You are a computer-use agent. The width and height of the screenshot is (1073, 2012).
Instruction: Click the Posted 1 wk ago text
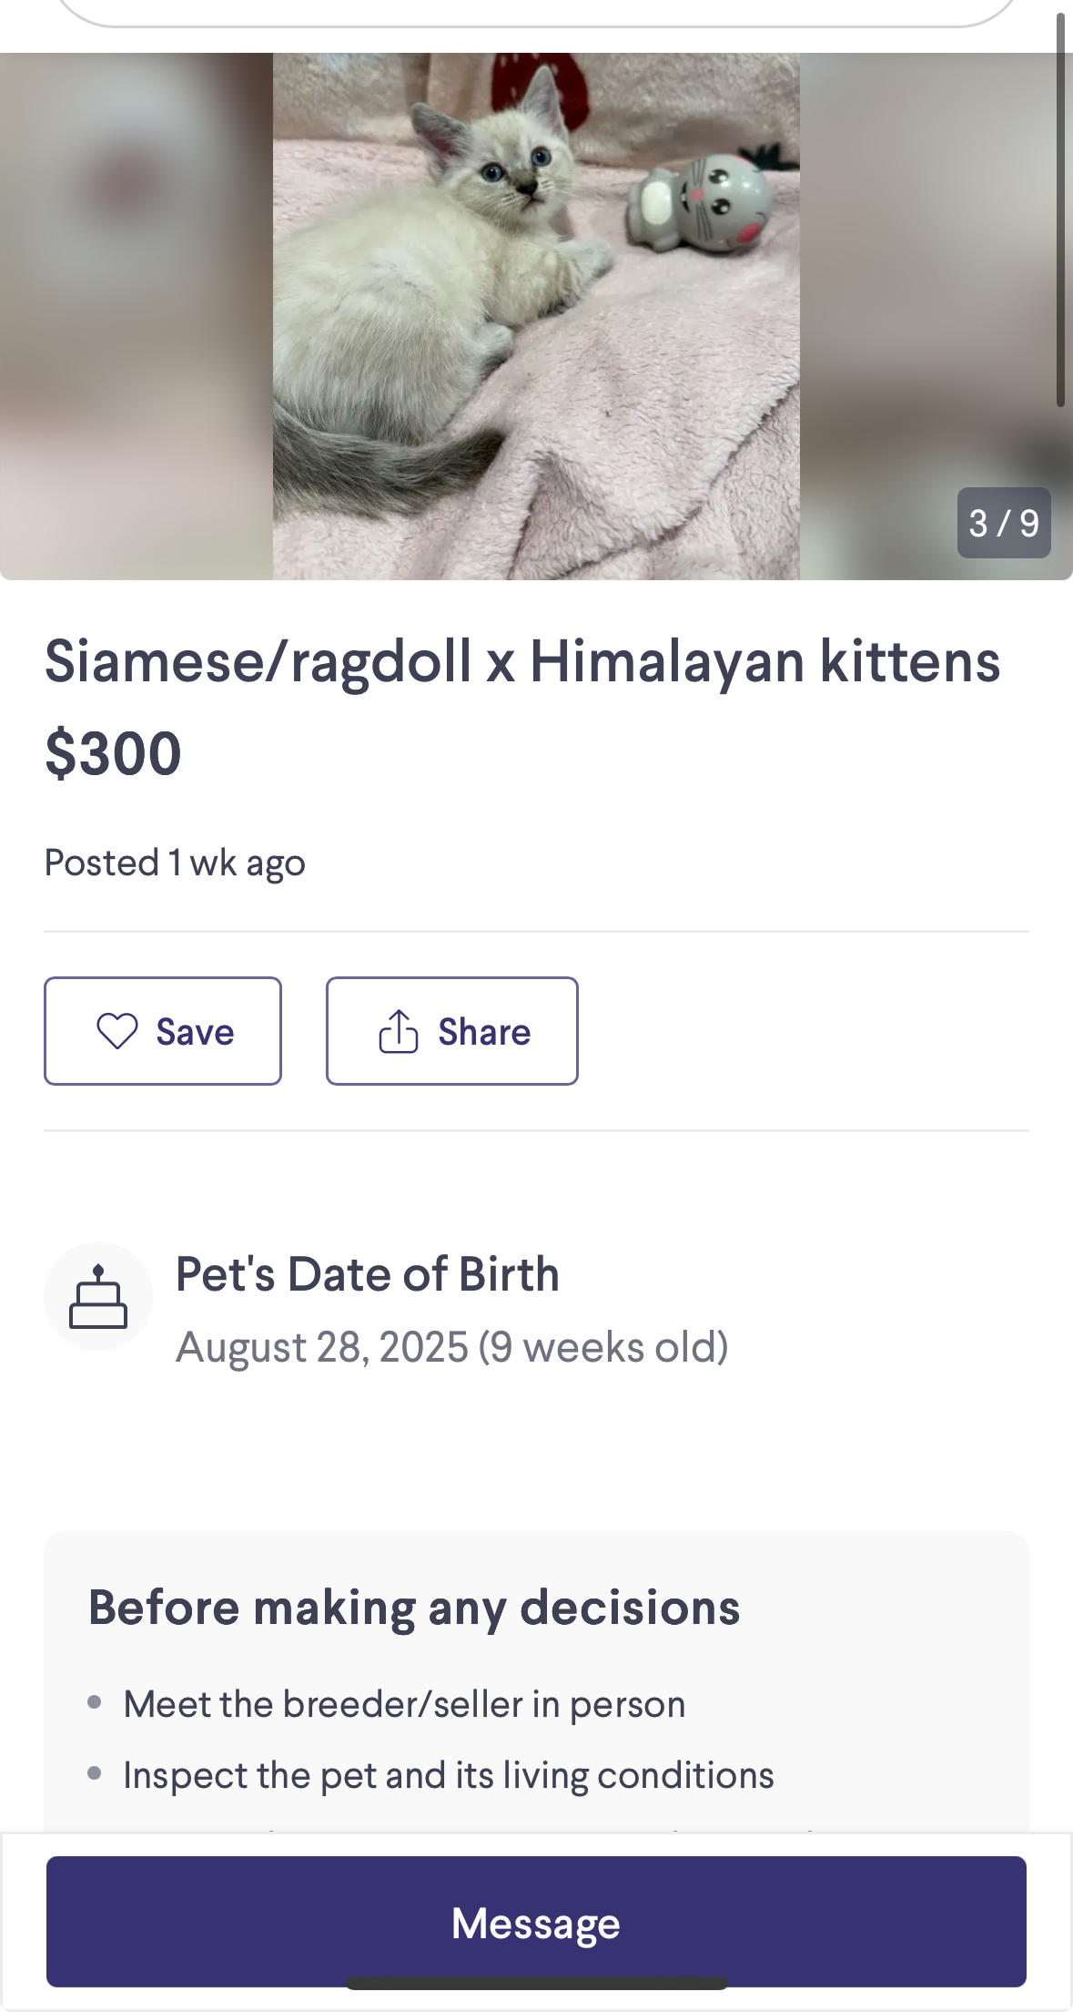click(175, 863)
